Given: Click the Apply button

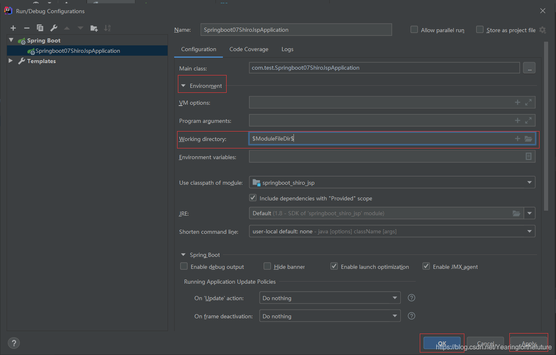Looking at the screenshot, I should coord(529,343).
